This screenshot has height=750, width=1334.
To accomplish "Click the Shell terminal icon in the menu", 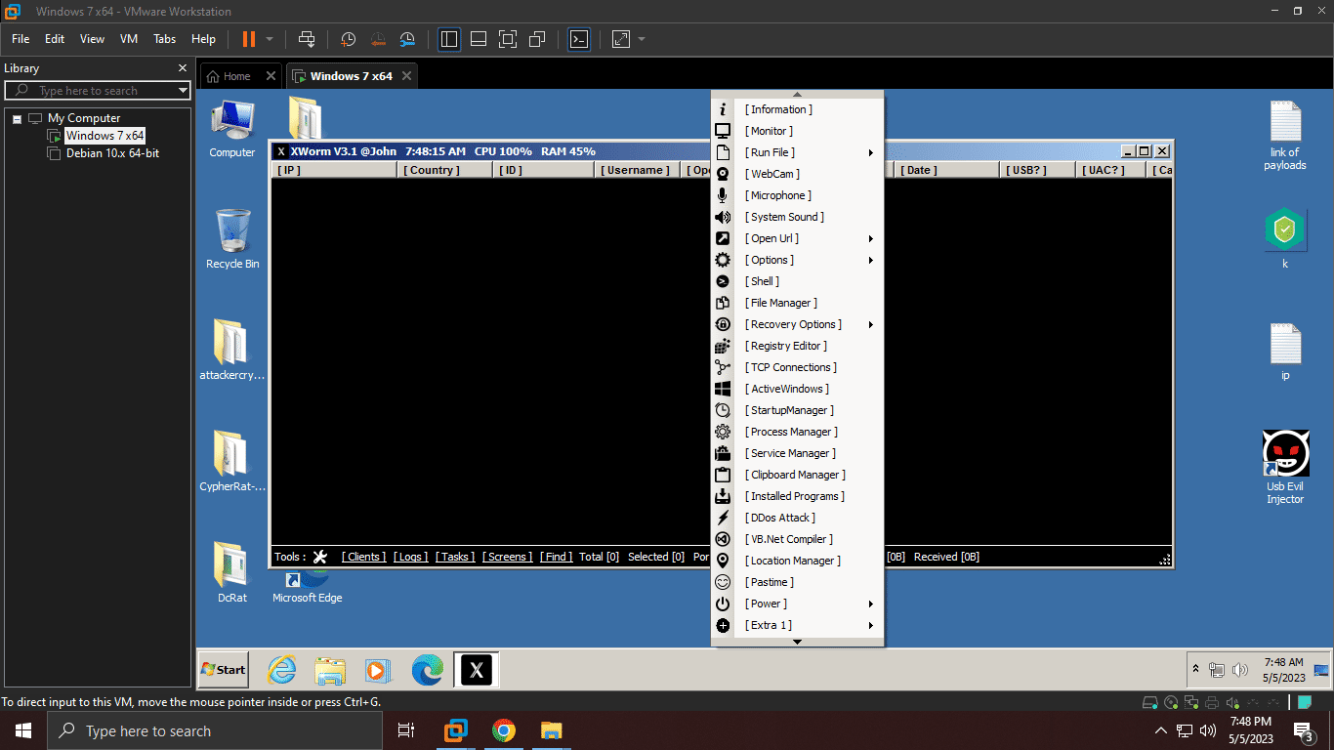I will (723, 281).
